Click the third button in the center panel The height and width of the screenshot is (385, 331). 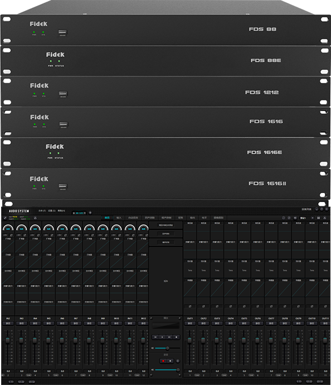[x=165, y=242]
